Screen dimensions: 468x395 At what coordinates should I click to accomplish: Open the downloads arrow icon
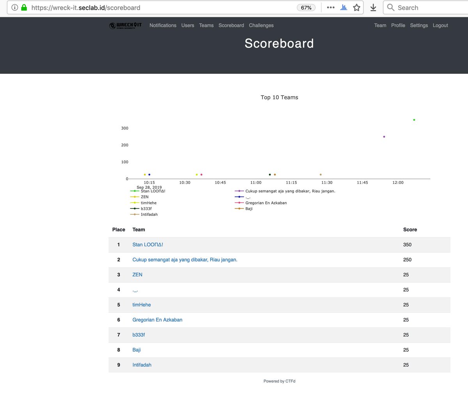point(373,7)
